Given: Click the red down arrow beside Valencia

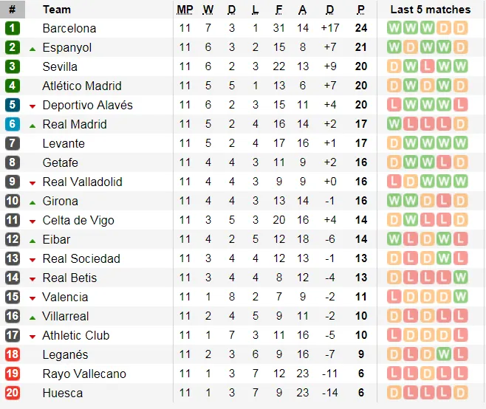Looking at the screenshot, I should coord(32,298).
